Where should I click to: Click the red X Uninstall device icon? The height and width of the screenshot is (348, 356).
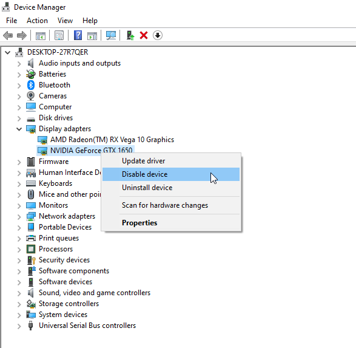(x=144, y=35)
